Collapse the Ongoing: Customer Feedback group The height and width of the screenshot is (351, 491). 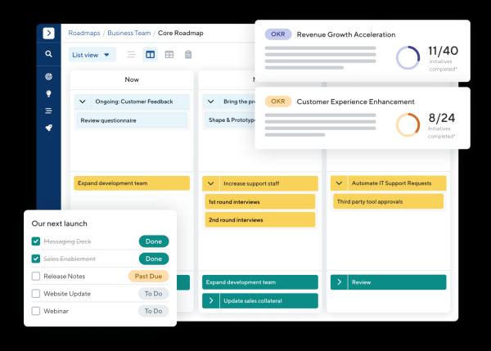click(x=82, y=102)
